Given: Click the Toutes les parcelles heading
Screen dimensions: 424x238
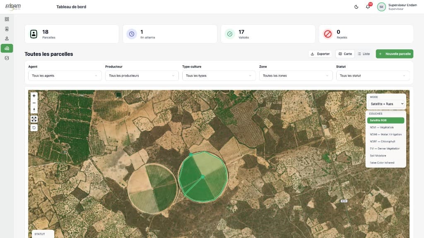Looking at the screenshot, I should [x=49, y=54].
